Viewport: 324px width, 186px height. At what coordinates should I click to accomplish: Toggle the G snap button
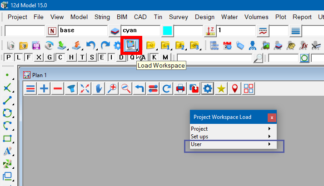click(x=50, y=57)
